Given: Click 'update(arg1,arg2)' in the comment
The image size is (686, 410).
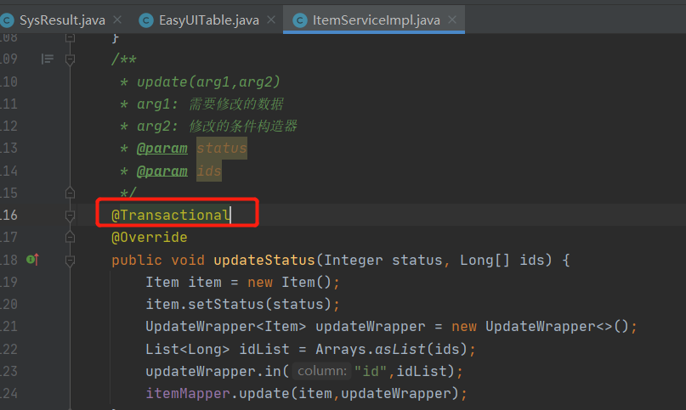Looking at the screenshot, I should 208,81.
